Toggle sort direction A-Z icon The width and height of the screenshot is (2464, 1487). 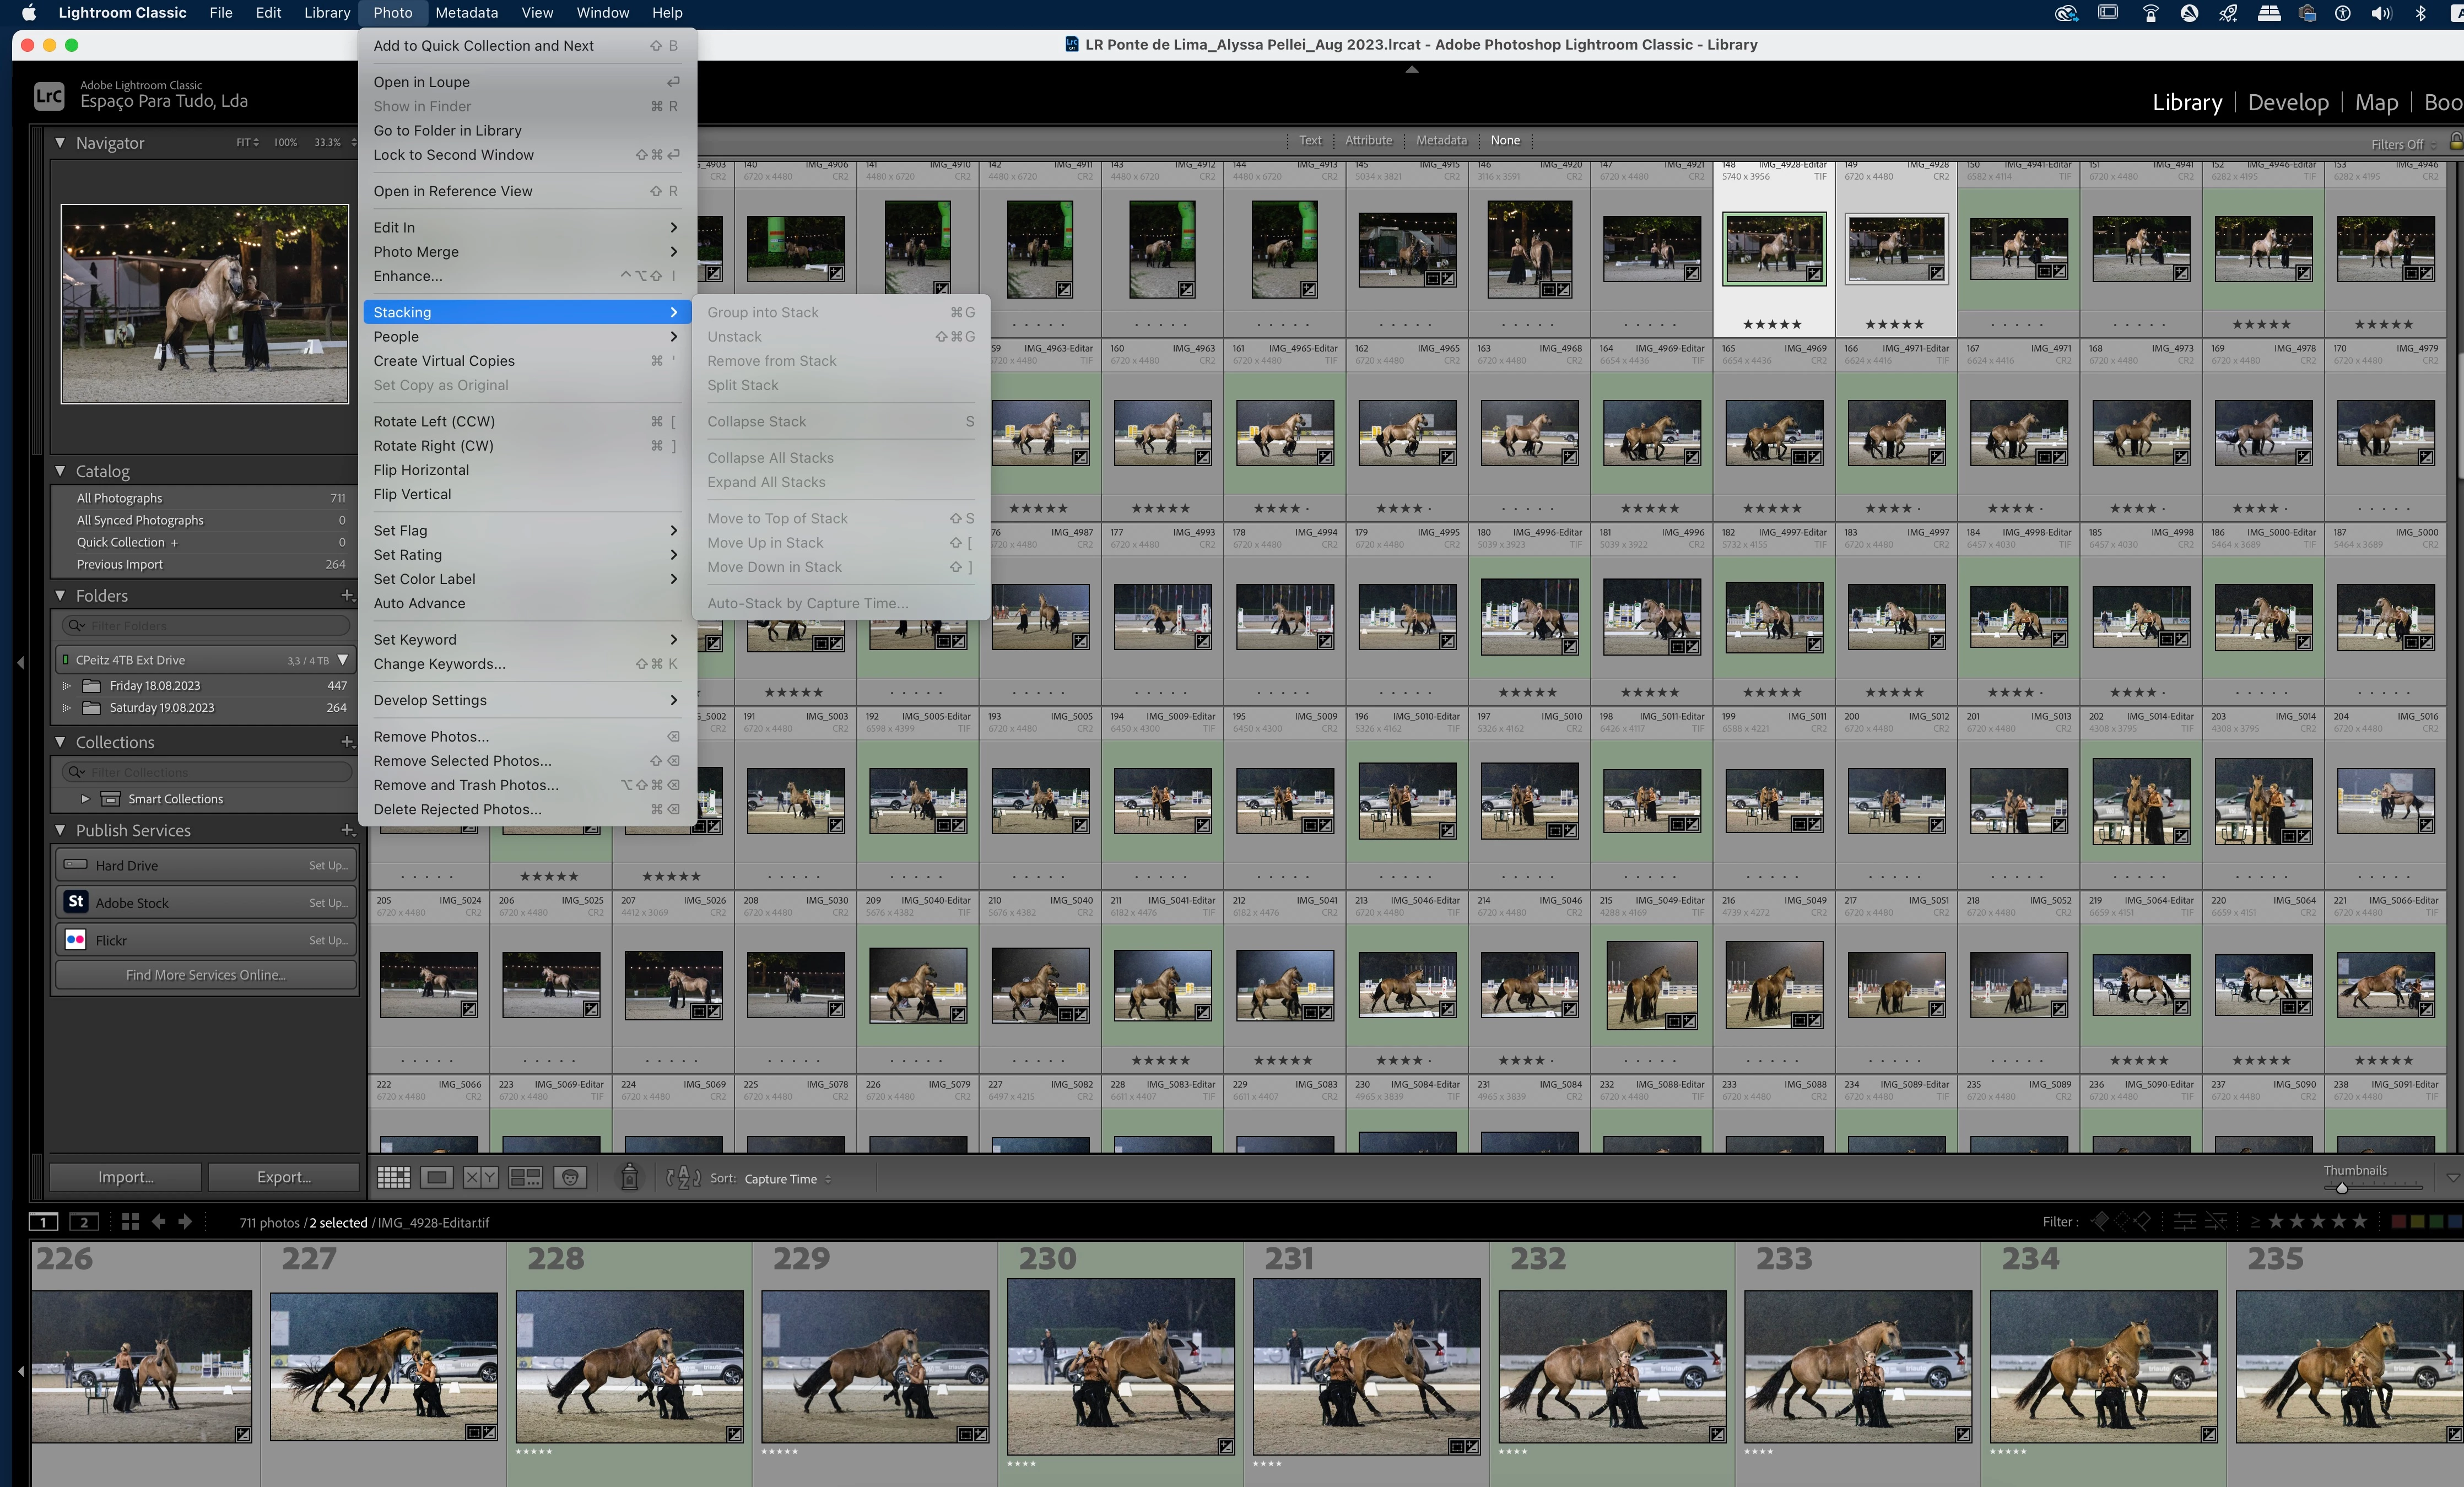[x=683, y=1178]
